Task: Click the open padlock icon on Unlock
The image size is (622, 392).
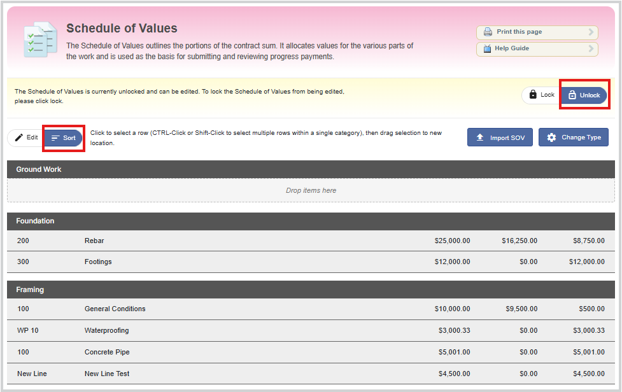Action: 572,95
